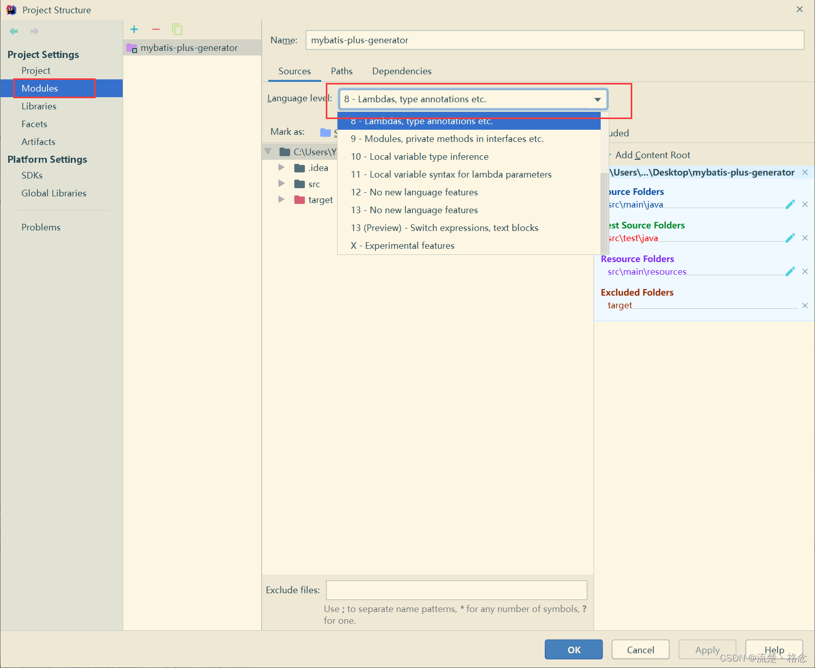
Task: Click the Sources mark-as folder icon
Action: [325, 132]
